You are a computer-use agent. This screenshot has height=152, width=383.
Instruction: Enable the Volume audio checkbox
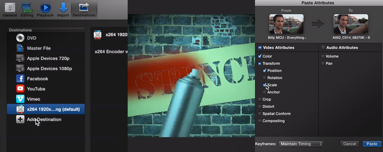point(323,56)
